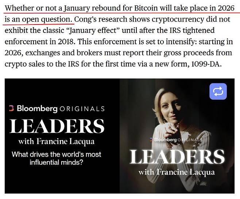The image size is (240, 199).
Task: Click Francine Lacqua's face in the thumbnail
Action: [171, 106]
